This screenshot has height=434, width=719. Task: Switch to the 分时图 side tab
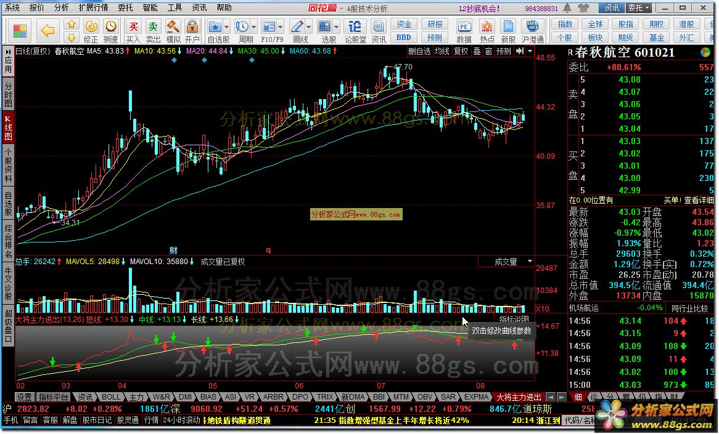point(8,94)
